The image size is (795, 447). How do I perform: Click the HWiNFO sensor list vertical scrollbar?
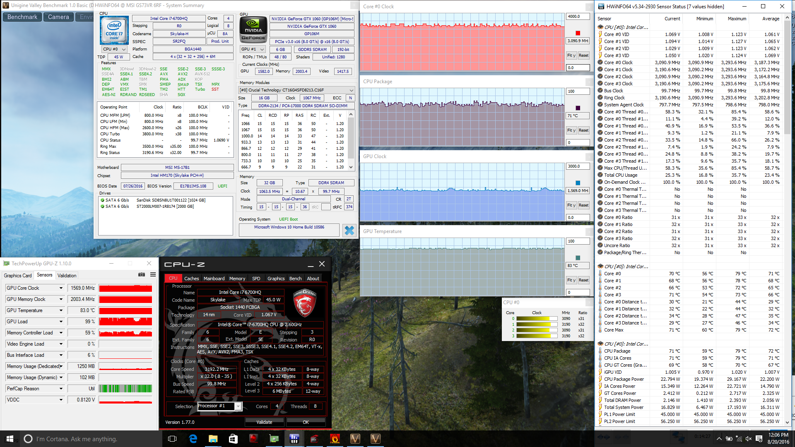tap(787, 219)
